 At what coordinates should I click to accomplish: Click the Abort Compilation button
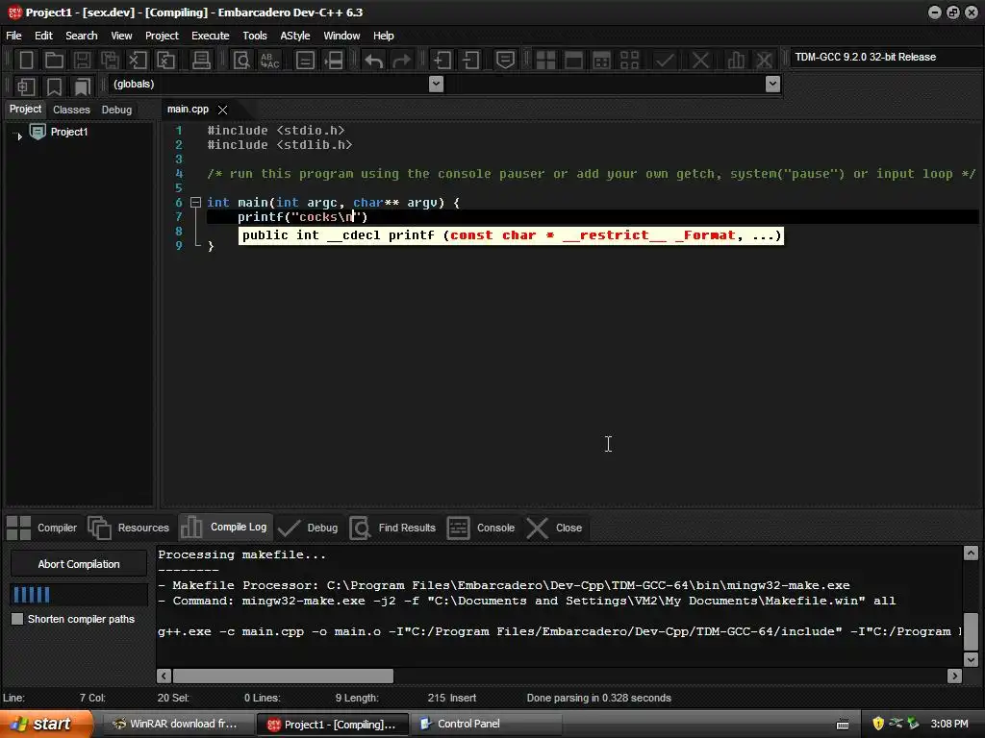click(x=79, y=564)
